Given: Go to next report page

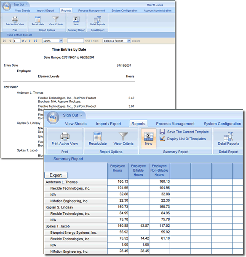Looking at the screenshot, I should (x=29, y=41).
